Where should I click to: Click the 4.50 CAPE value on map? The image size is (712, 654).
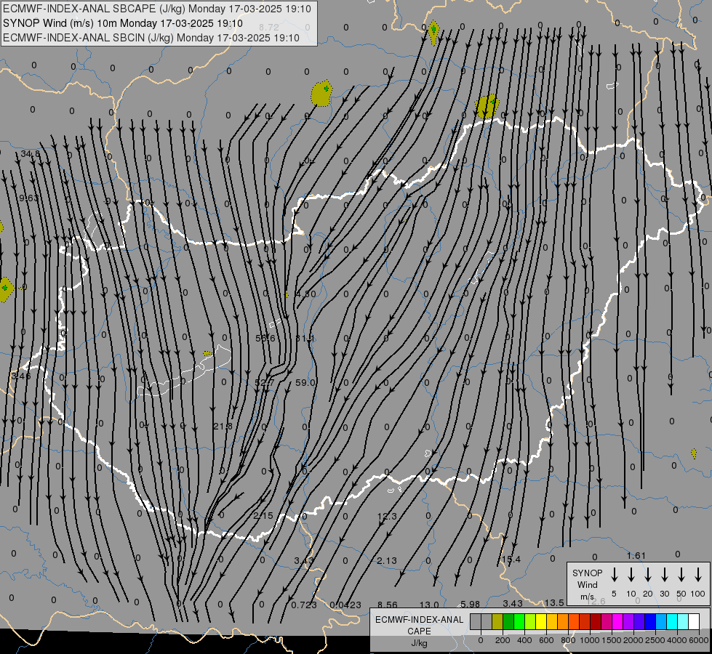point(305,294)
